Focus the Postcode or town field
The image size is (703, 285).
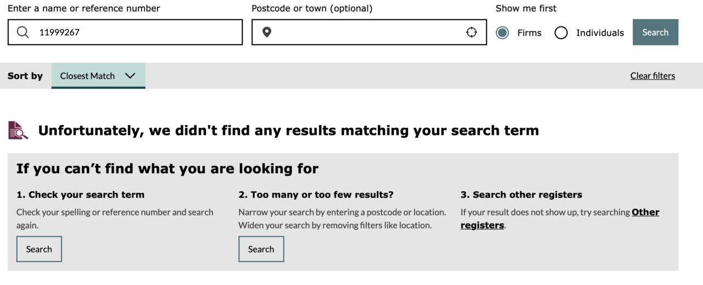point(369,32)
